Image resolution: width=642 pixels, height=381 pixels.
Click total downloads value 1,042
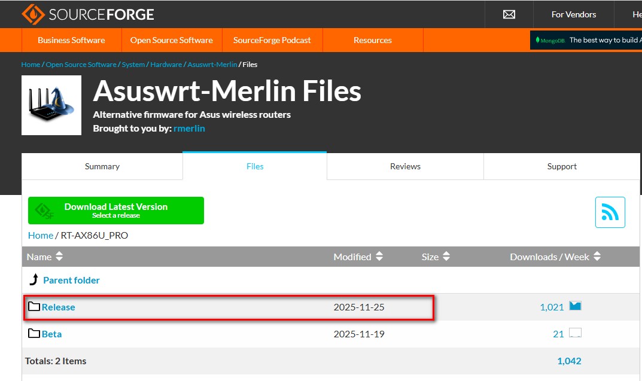pyautogui.click(x=569, y=361)
